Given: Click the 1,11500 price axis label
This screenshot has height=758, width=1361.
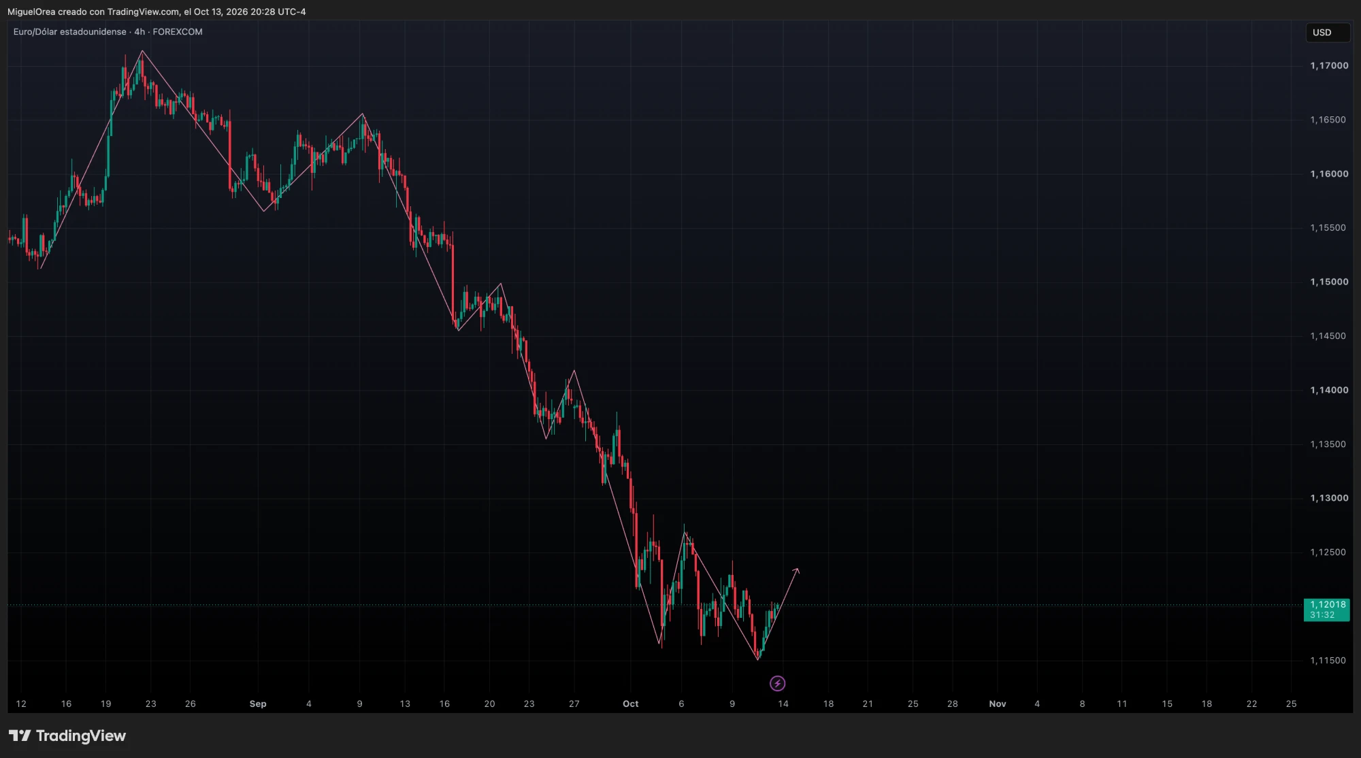Looking at the screenshot, I should click(x=1328, y=661).
